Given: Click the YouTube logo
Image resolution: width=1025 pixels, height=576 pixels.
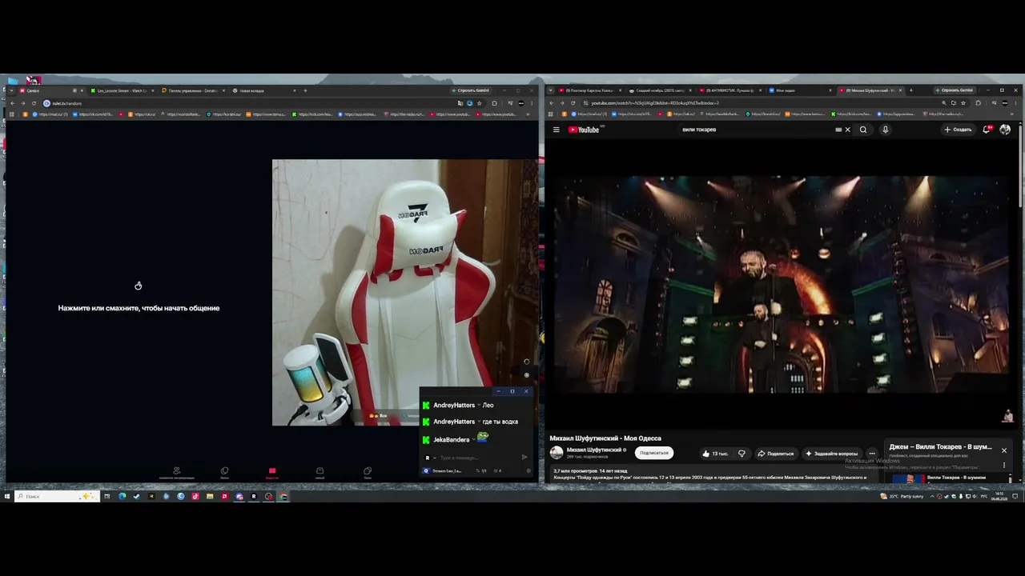Looking at the screenshot, I should pos(584,130).
